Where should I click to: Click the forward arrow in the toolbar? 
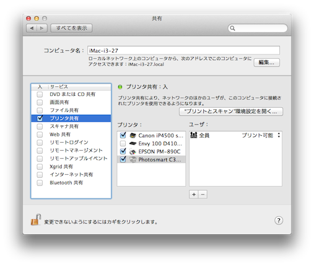[x=42, y=28]
